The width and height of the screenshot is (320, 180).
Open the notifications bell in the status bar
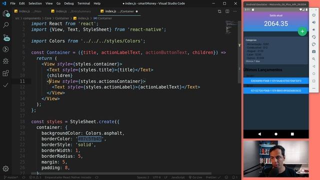point(234,177)
